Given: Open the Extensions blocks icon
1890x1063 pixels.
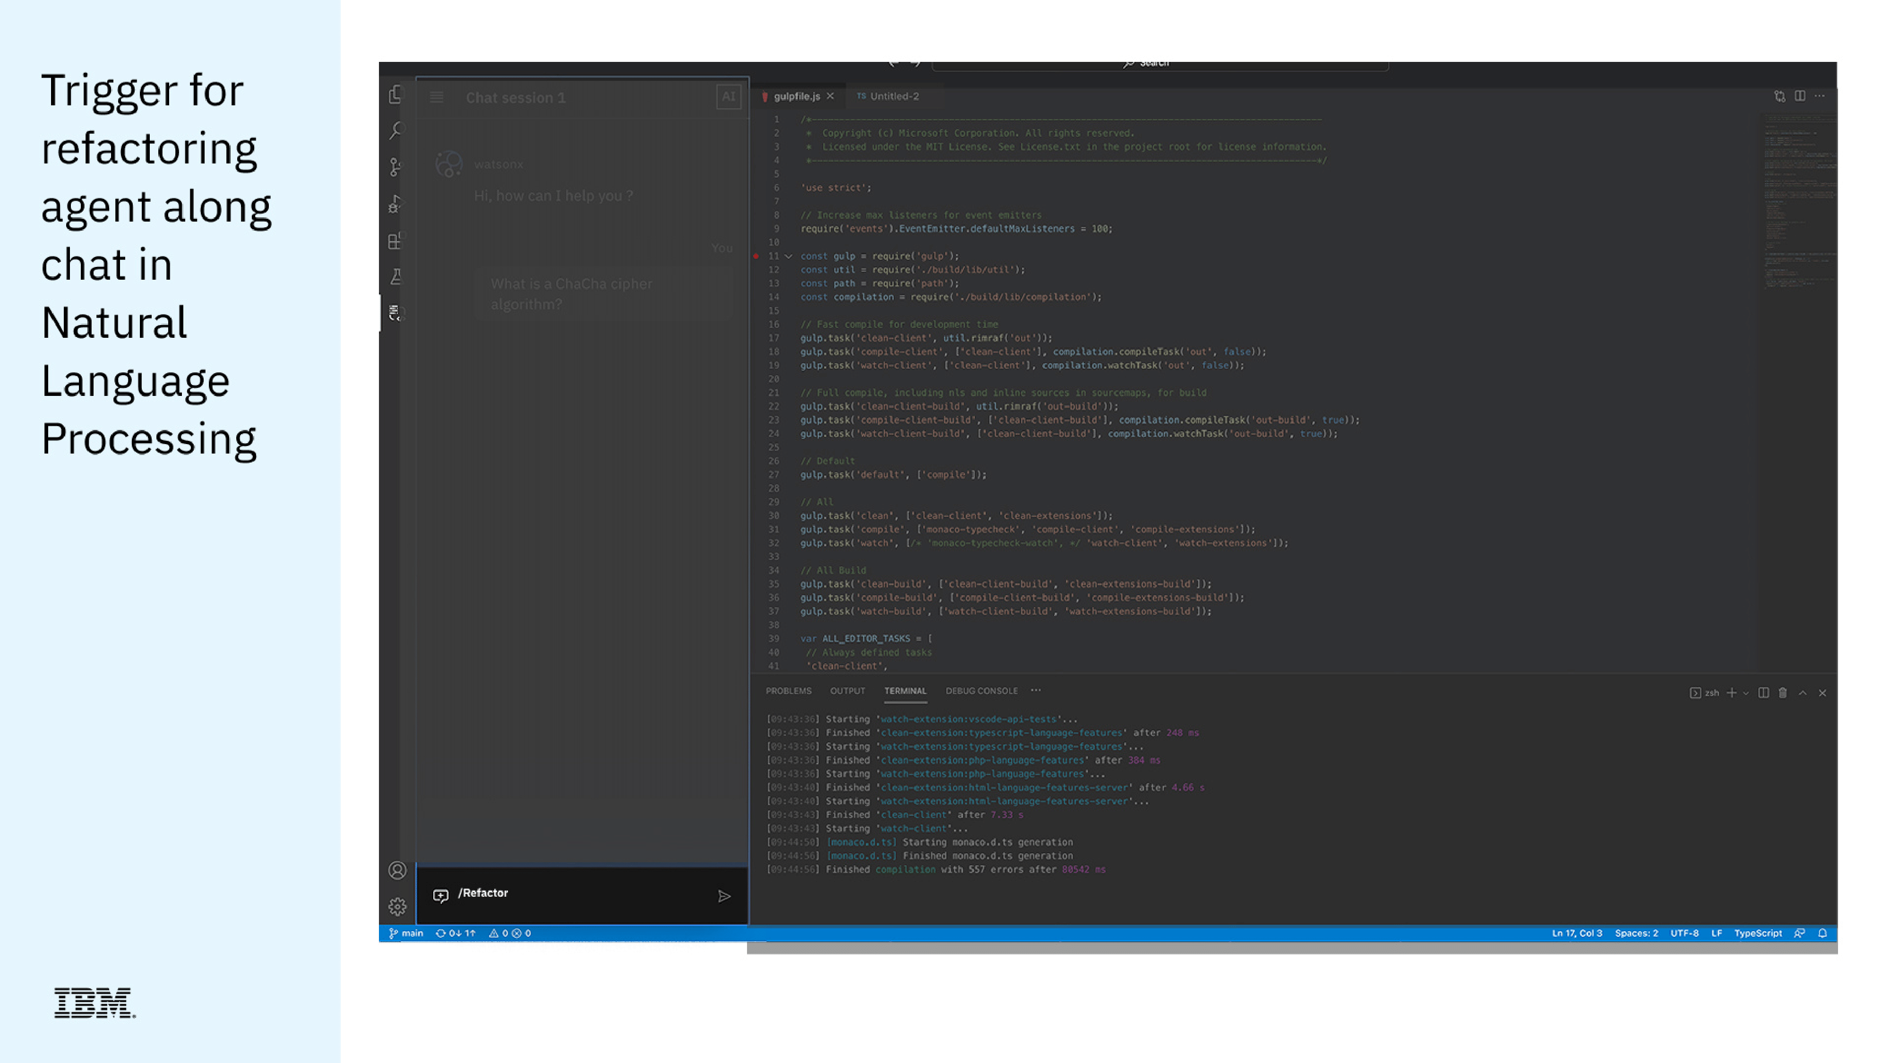Looking at the screenshot, I should [x=396, y=240].
